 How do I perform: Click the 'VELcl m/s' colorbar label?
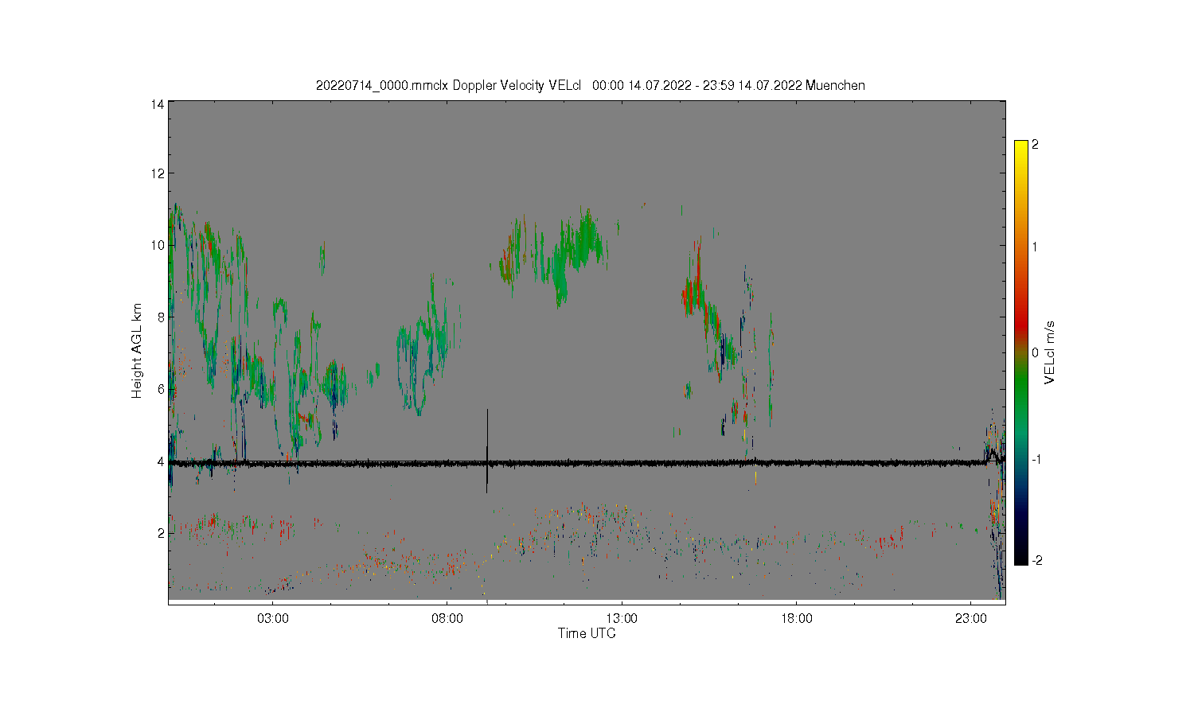tap(1050, 352)
